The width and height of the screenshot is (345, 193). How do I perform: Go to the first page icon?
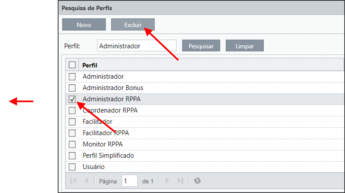pos(73,181)
